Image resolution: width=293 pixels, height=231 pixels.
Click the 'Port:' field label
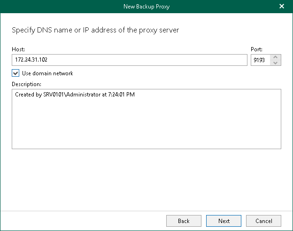[x=256, y=49]
